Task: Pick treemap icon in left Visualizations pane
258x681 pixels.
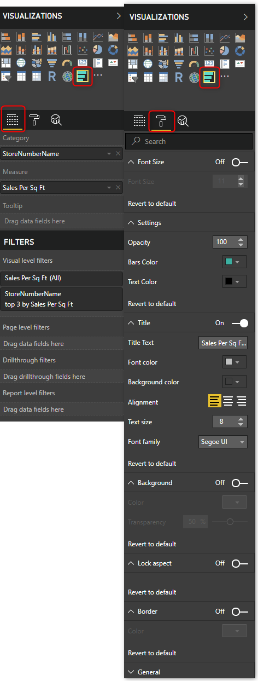Action: (5, 62)
